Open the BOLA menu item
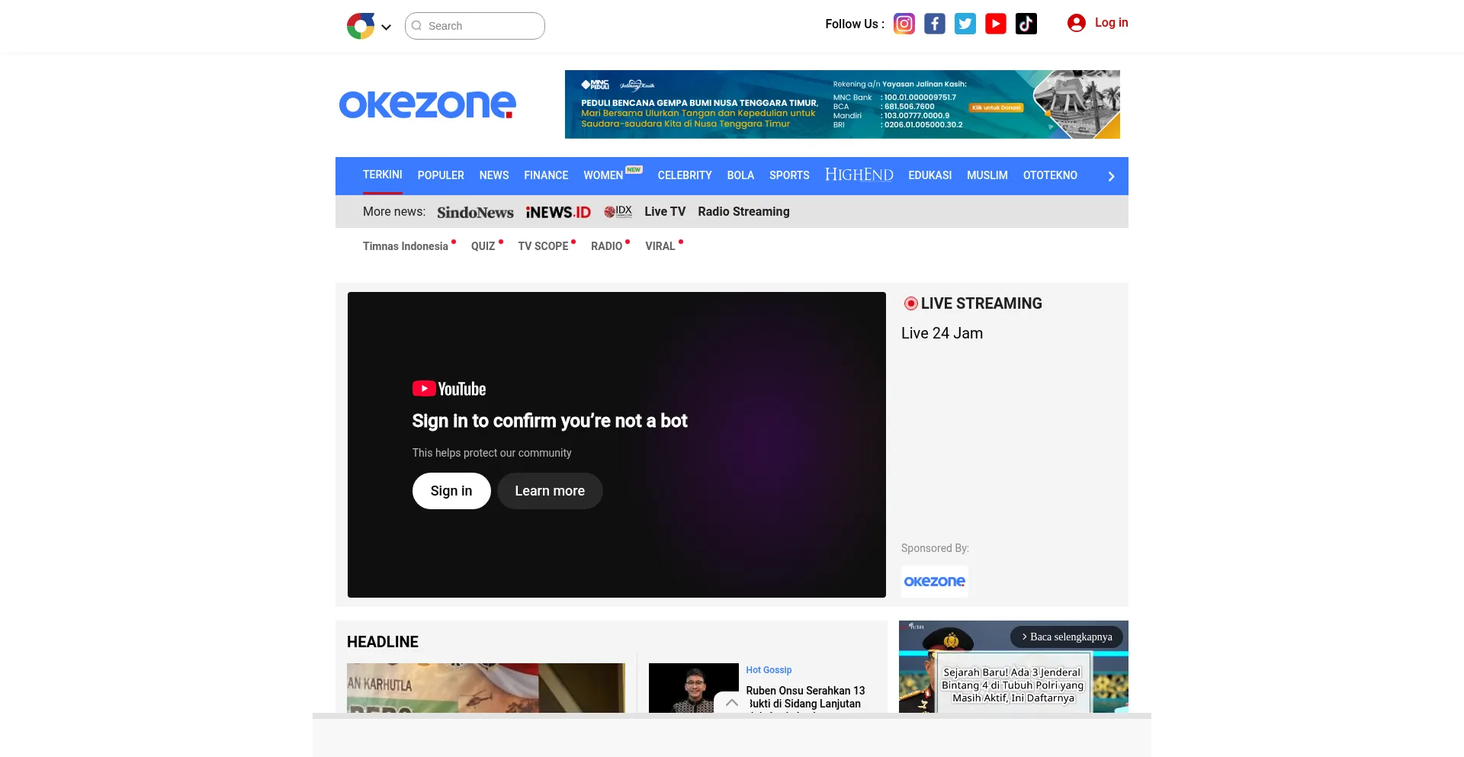 740,175
